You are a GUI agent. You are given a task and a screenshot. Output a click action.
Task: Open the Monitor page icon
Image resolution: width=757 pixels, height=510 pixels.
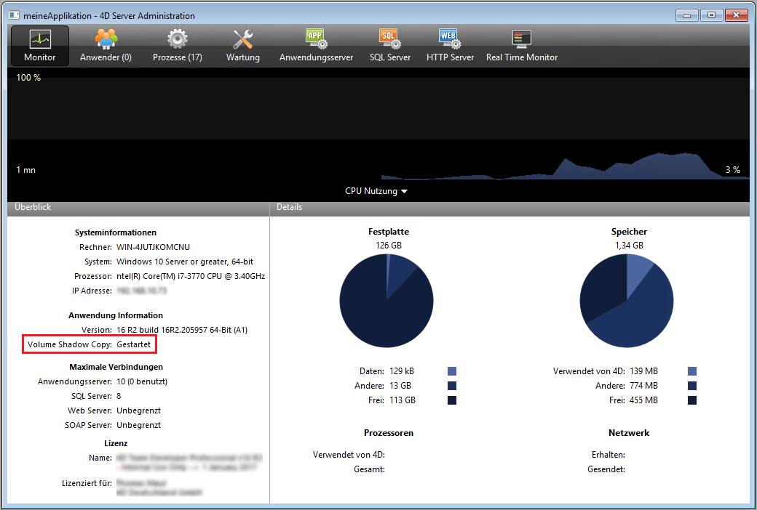(x=39, y=46)
